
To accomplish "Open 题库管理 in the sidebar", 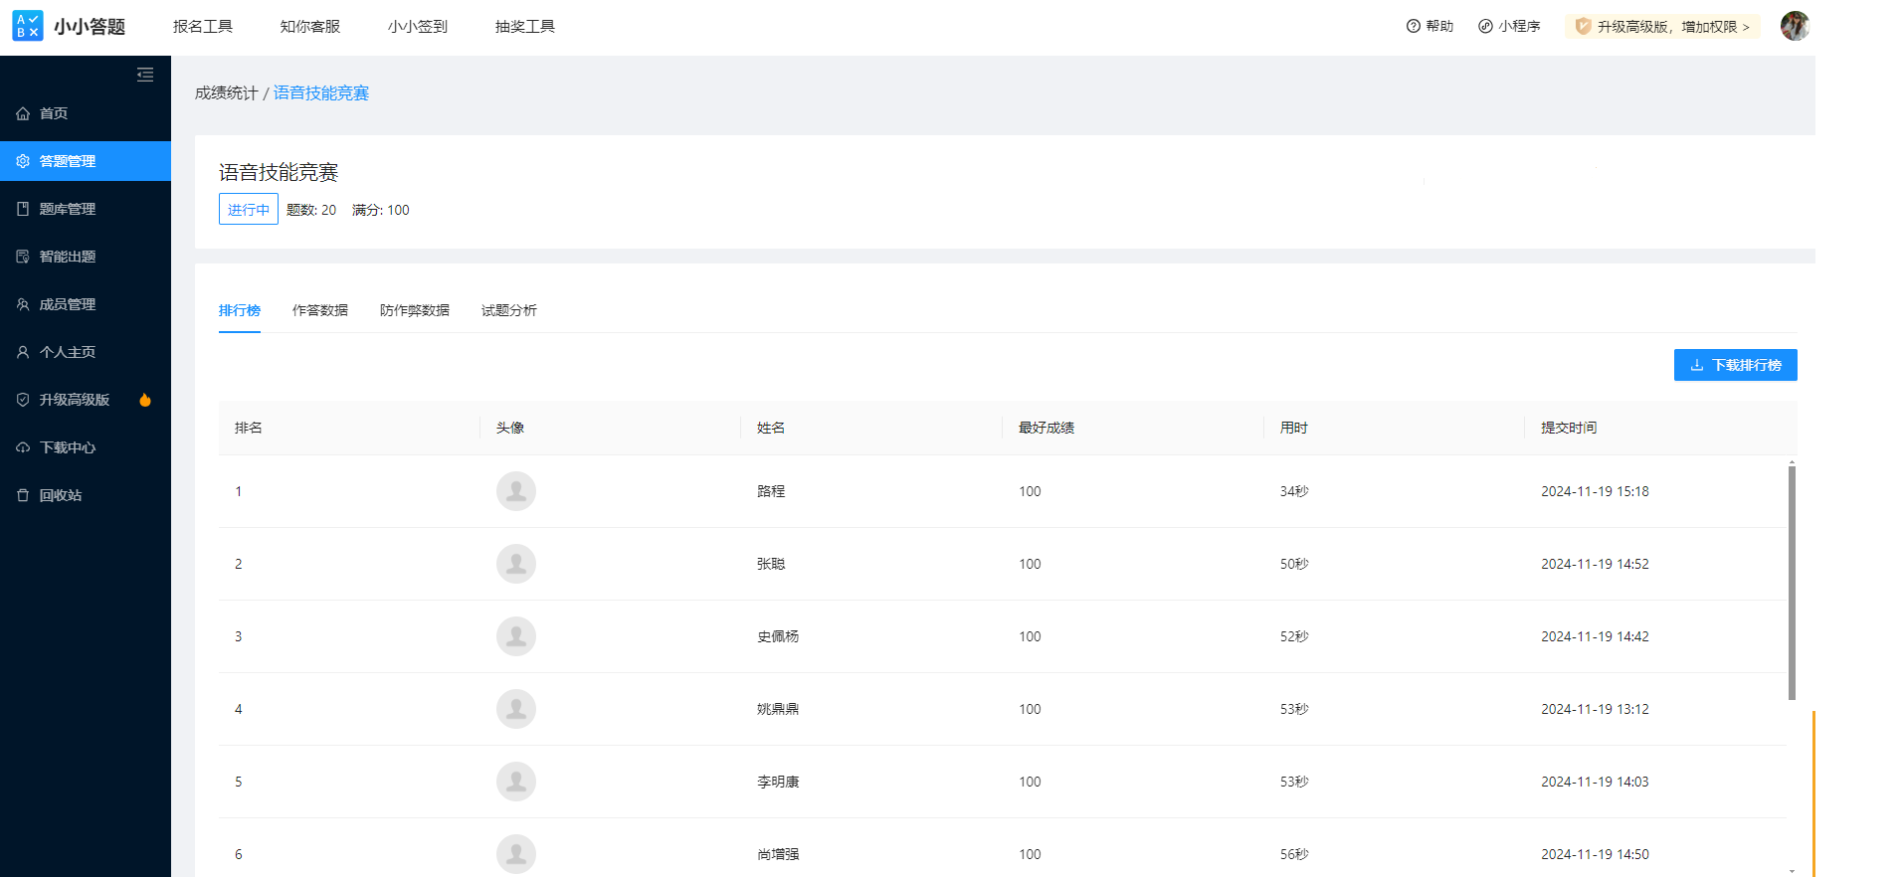I will tap(67, 209).
